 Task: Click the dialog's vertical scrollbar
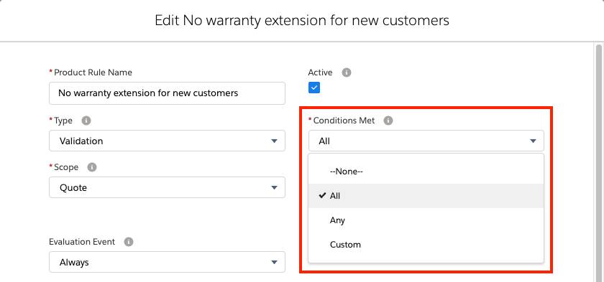click(598, 161)
